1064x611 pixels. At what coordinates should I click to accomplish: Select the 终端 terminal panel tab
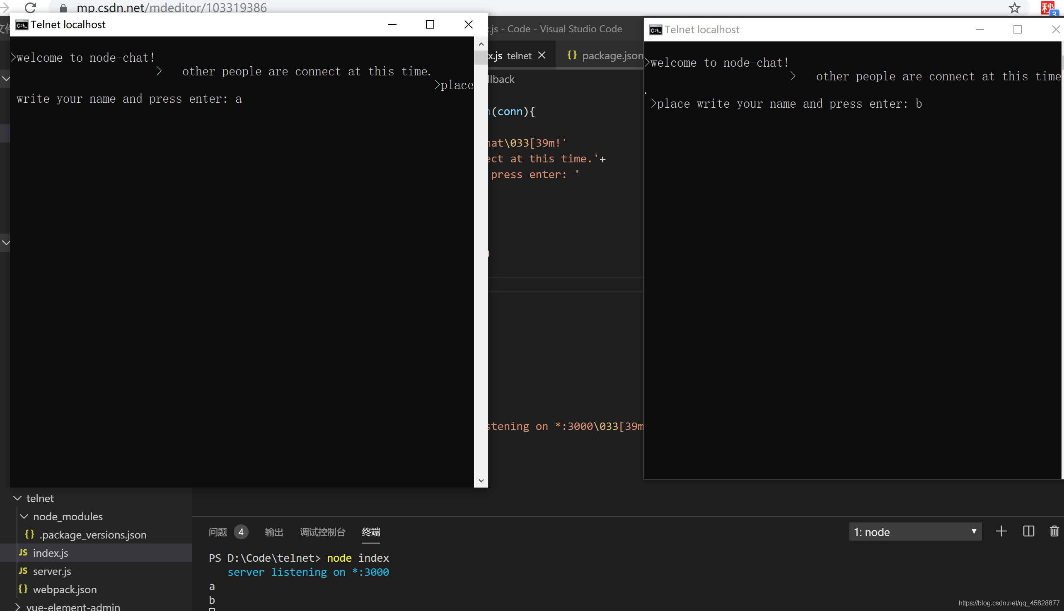(x=371, y=532)
